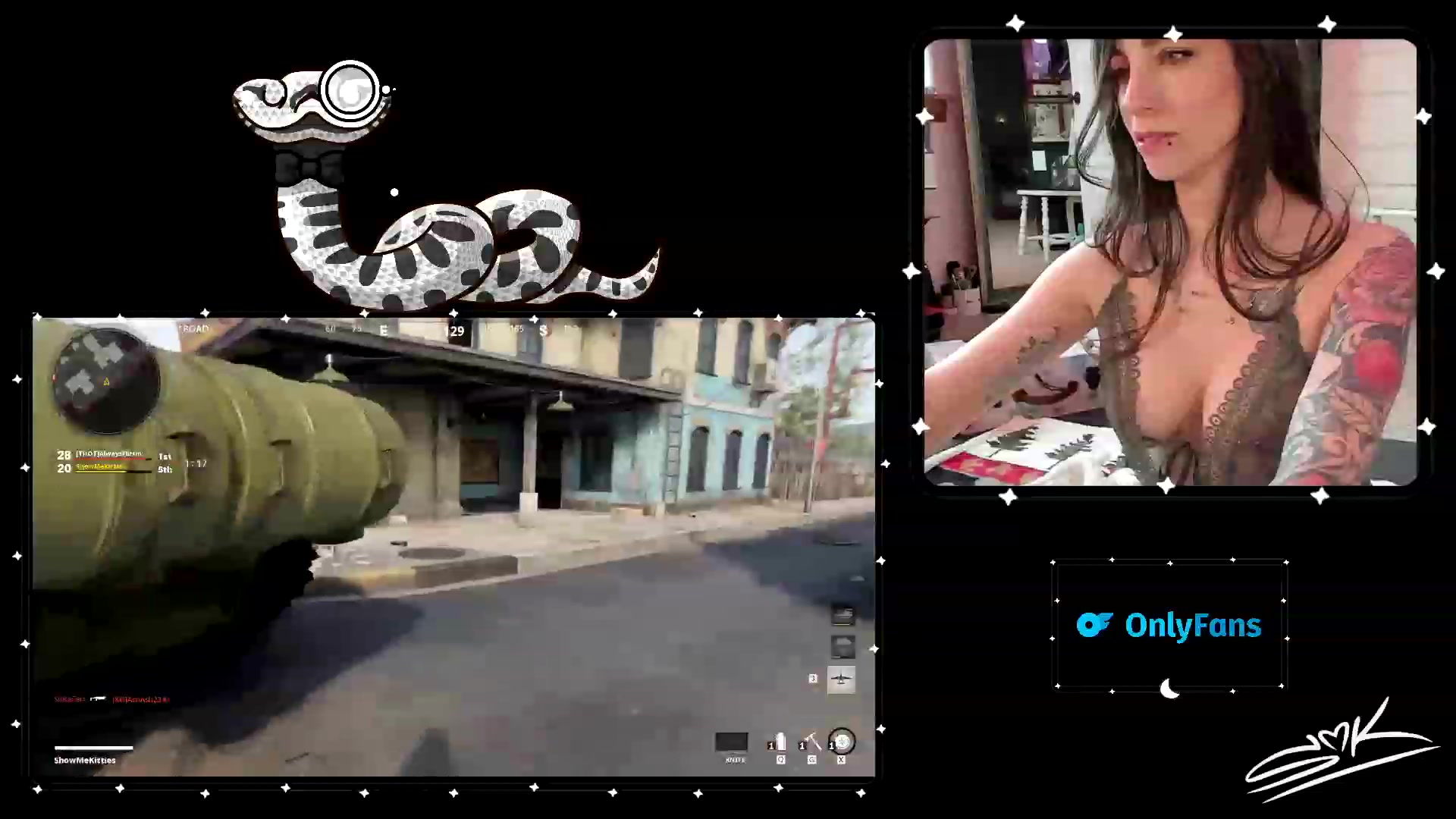The image size is (1456, 819).
Task: Click the signature logo in the corner
Action: pos(1343,752)
